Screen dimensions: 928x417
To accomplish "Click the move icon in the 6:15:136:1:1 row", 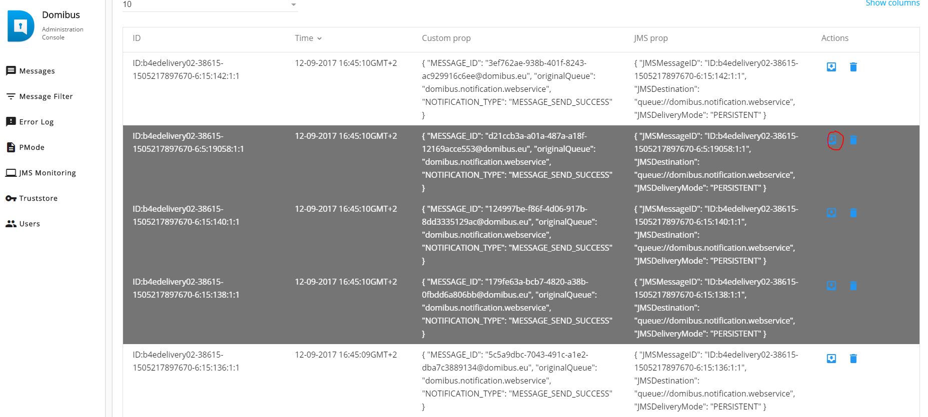I will click(x=831, y=359).
